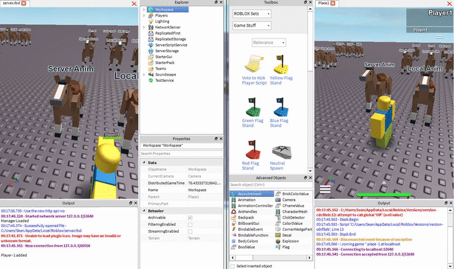Open the hamburger menu in Place1 viewport
The image size is (454, 269).
pyautogui.click(x=325, y=190)
